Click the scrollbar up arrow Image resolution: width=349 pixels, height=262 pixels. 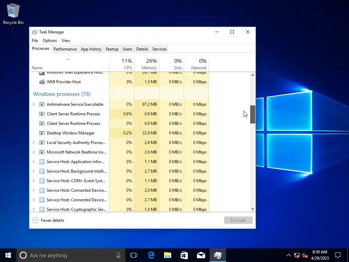point(253,75)
